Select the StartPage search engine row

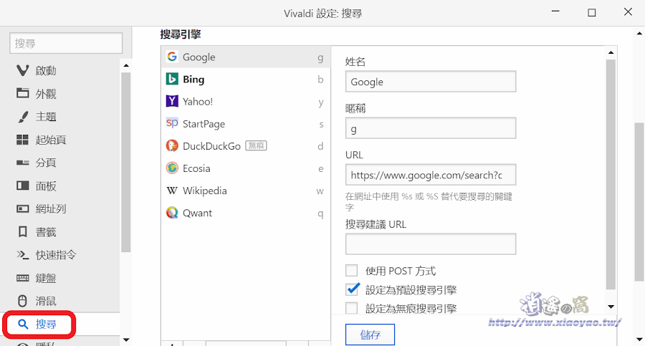[246, 123]
